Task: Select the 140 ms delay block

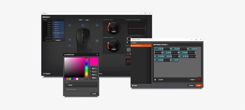Action: (192, 56)
